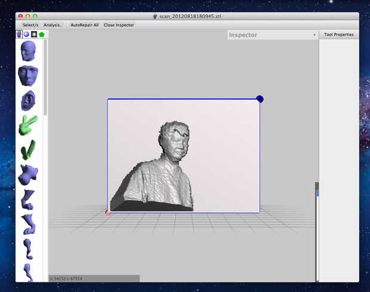Select the green peace-sign hand part
This screenshot has width=370, height=292.
(27, 124)
